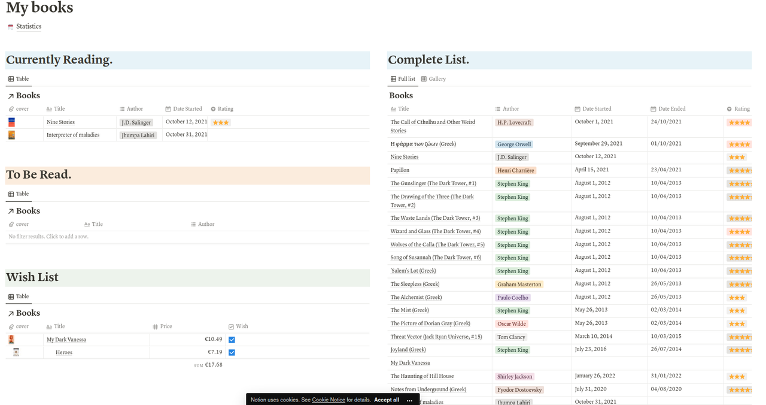Click 'October 31, 2021' in Currently Reading
The width and height of the screenshot is (766, 405).
point(187,134)
